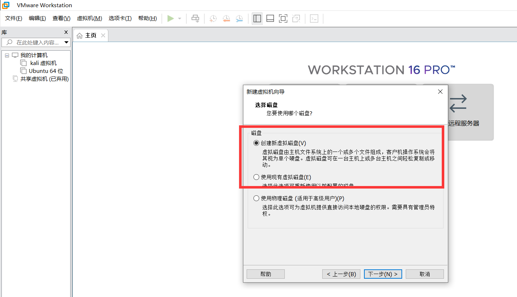Screen dimensions: 517x297
Task: Select 共享虚拟机 (已弃用) in the library
Action: pyautogui.click(x=45, y=79)
